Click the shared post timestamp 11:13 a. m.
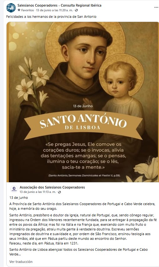Image resolution: width=159 pixels, height=267 pixels. tap(38, 192)
